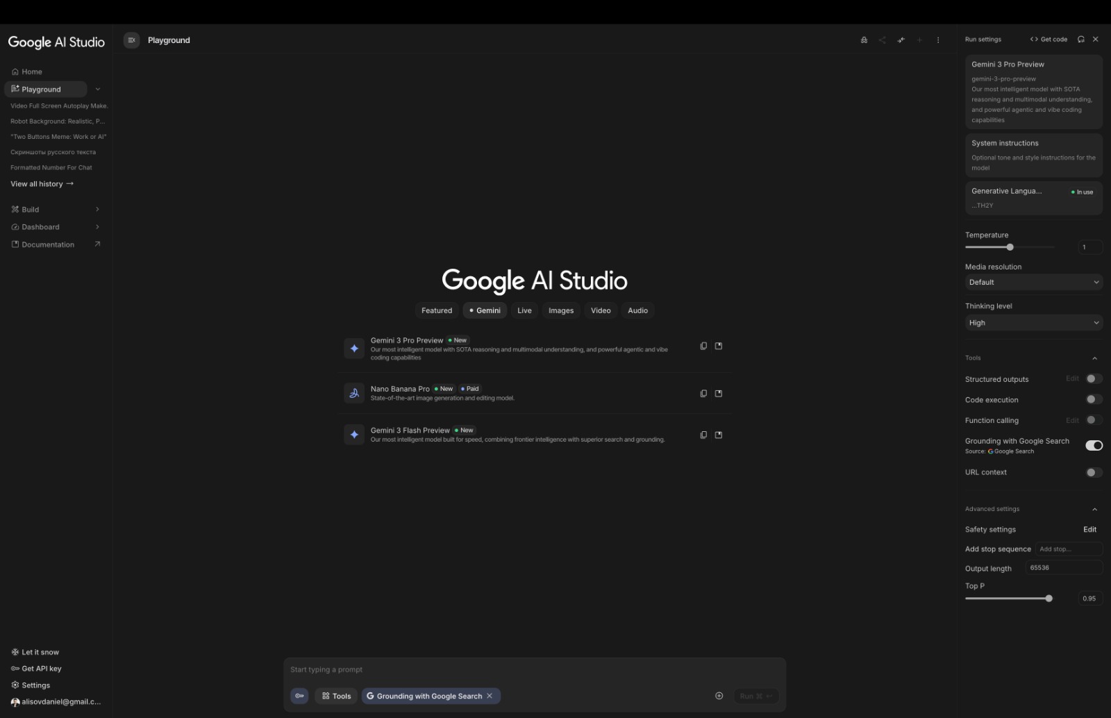Open Nano Banana Pro docs icon
Image resolution: width=1111 pixels, height=718 pixels.
(x=719, y=394)
